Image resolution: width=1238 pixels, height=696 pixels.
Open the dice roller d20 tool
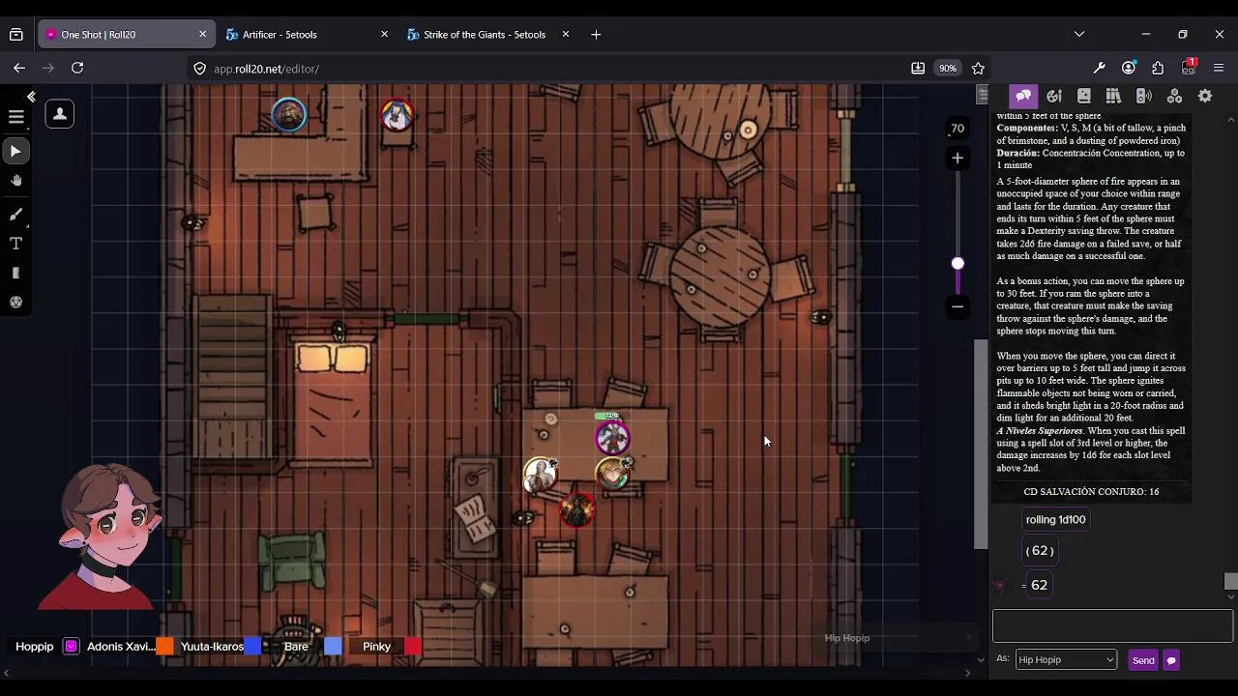tap(15, 303)
